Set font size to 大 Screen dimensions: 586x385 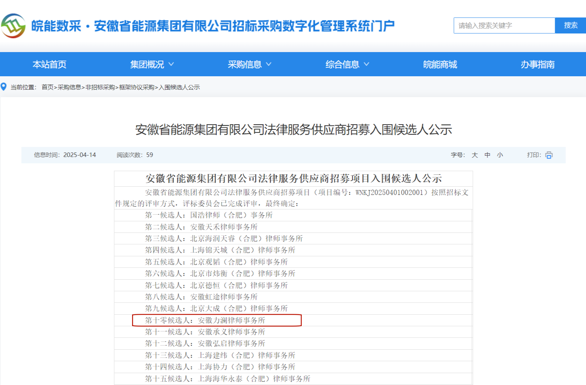point(475,155)
